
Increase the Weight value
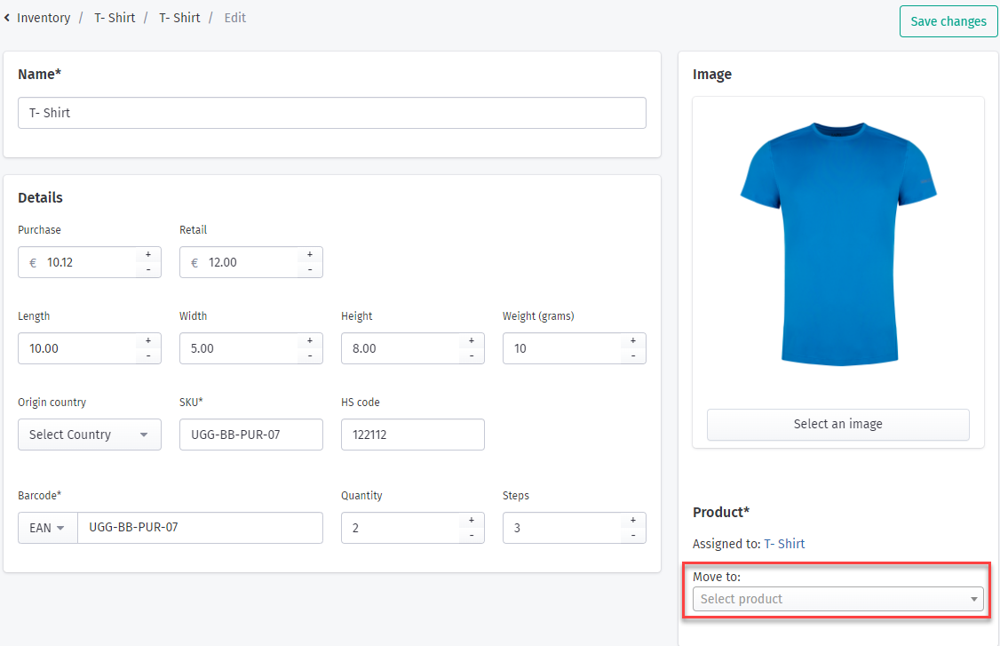pos(633,341)
